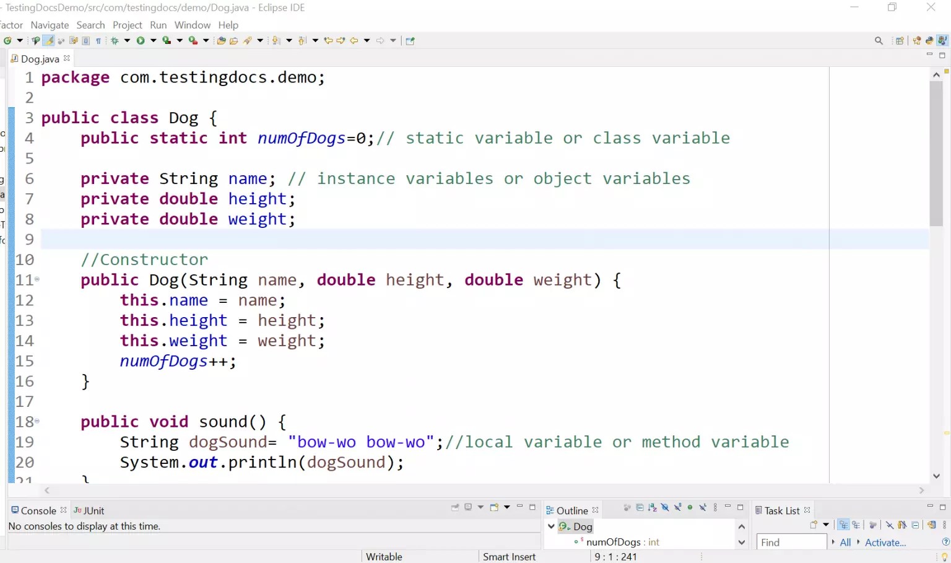Toggle Hide Static Members in the Outline view
Viewport: 951px width, 563px height.
(677, 507)
